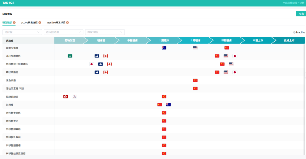
Task: Click the Hong Kong flag in 结肠直肠癌 row
Action: pyautogui.click(x=65, y=97)
